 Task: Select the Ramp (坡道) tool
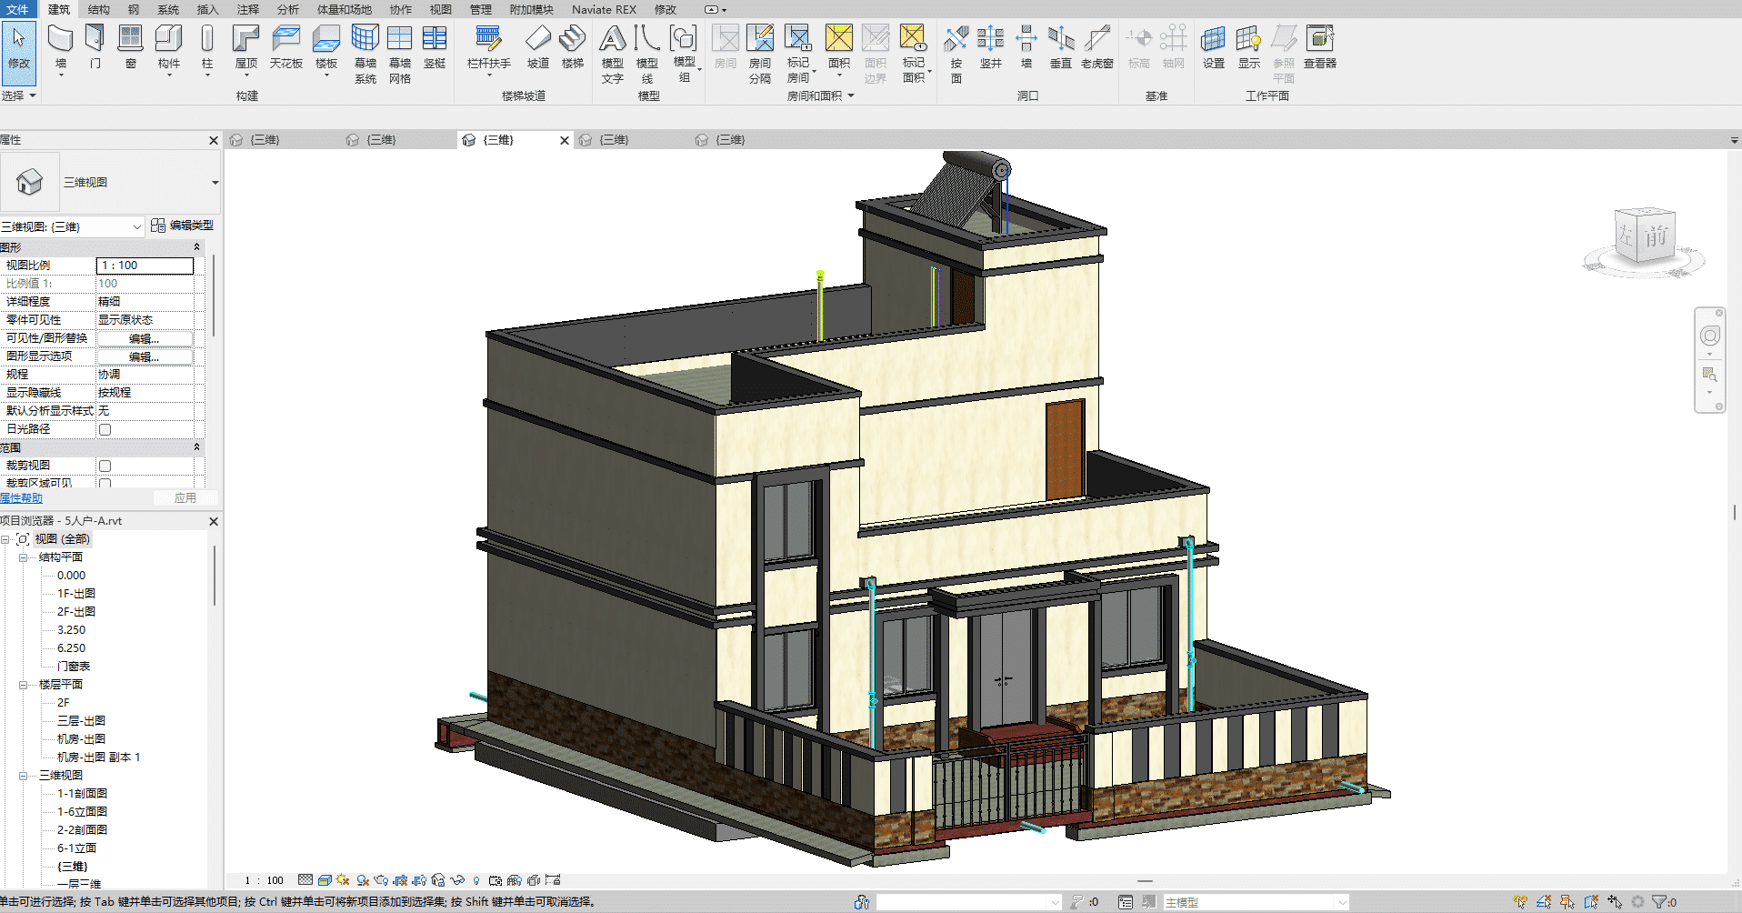click(x=538, y=47)
